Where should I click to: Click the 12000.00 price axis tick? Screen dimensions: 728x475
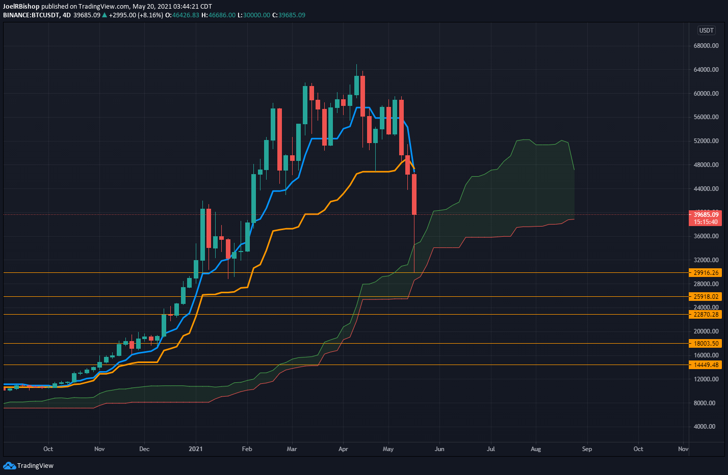706,379
